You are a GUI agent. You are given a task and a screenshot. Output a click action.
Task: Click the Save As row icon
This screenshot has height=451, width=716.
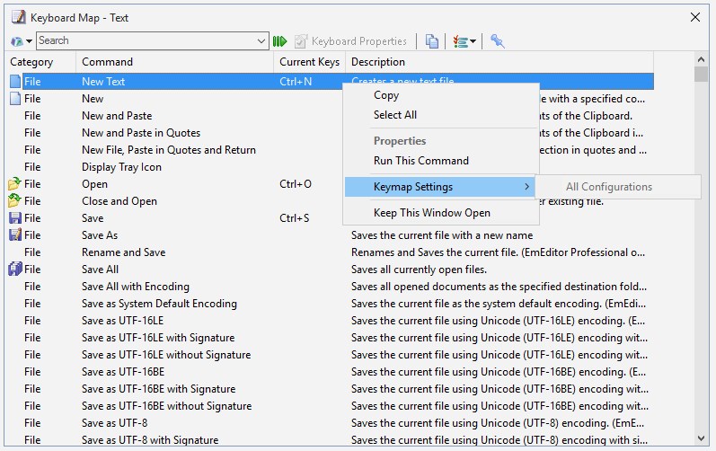pyautogui.click(x=15, y=235)
